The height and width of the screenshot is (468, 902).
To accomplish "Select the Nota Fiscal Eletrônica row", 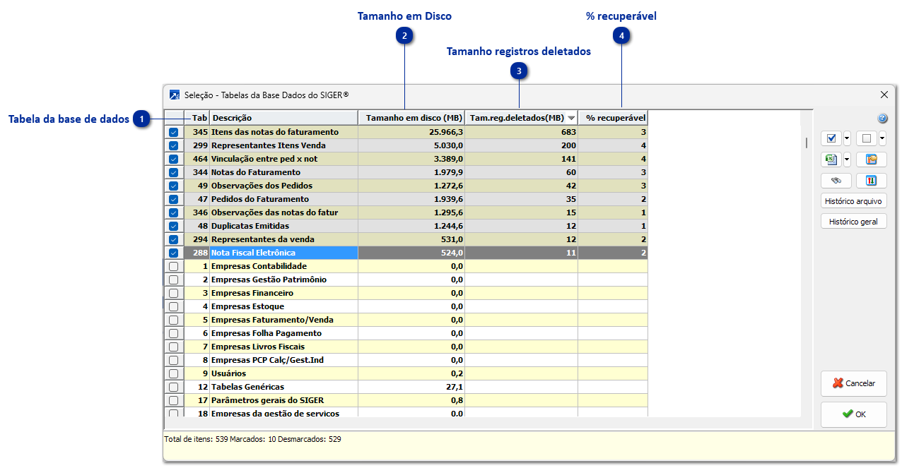I will [x=283, y=253].
